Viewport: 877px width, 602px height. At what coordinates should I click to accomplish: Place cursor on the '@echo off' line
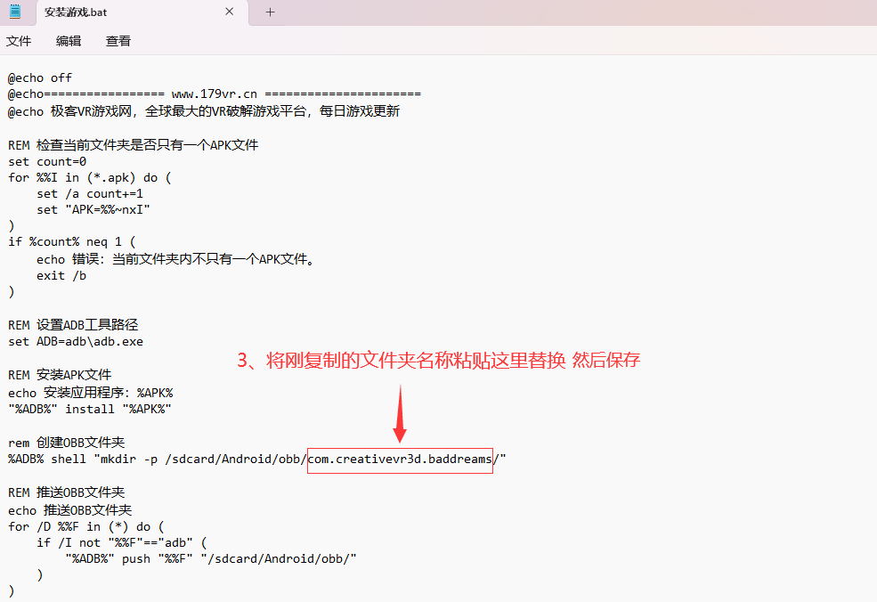point(40,78)
